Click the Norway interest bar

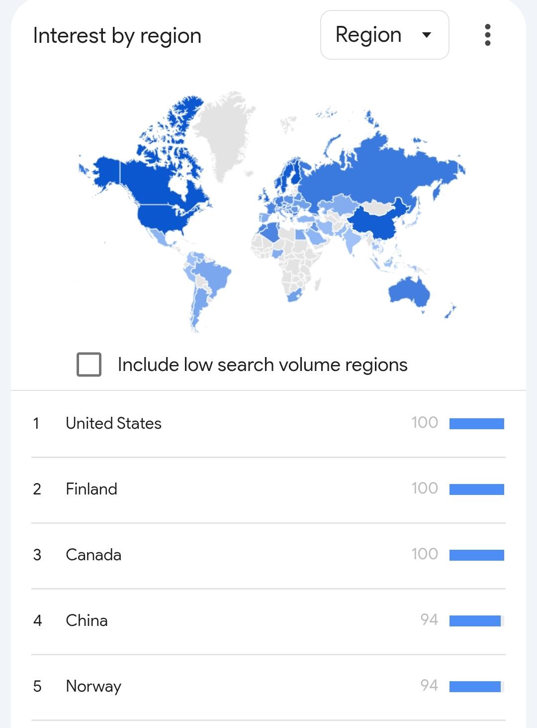(475, 687)
